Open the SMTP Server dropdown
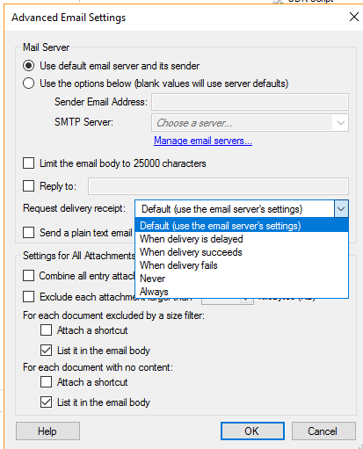Screen dimensions: 363x449 click(x=250, y=123)
